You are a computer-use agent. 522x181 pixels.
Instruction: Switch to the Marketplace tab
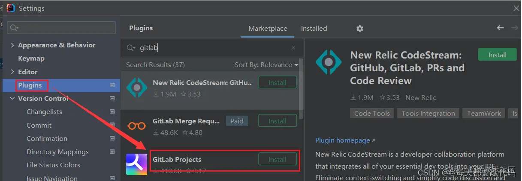coord(268,28)
